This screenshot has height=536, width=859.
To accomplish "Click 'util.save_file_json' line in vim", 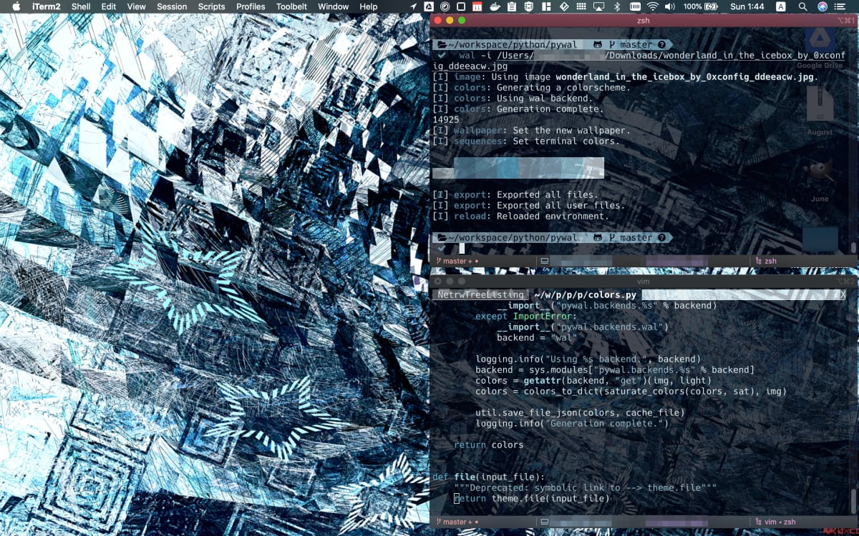I will pos(581,412).
